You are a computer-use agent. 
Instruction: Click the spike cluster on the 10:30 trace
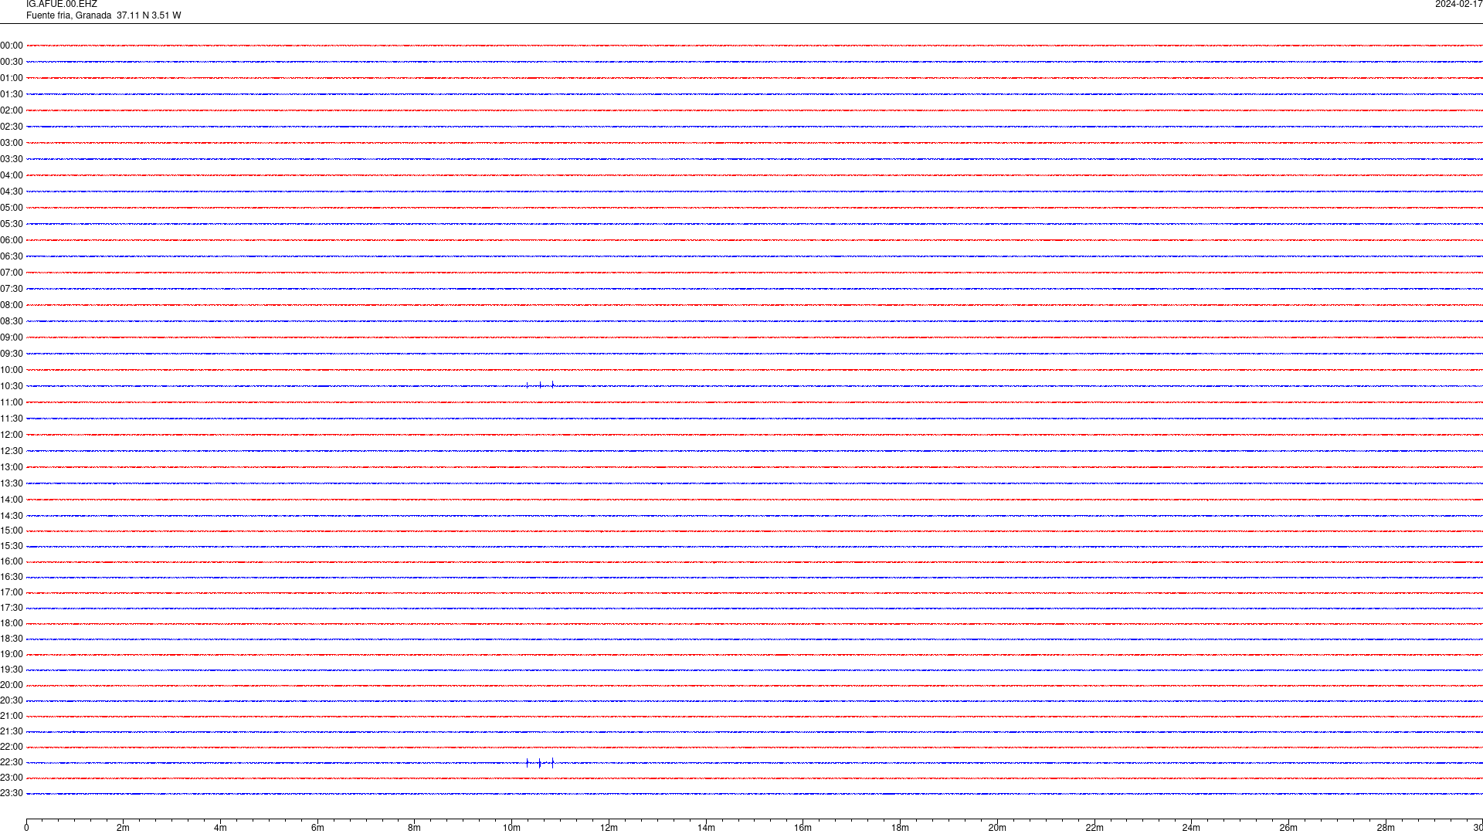tap(540, 385)
